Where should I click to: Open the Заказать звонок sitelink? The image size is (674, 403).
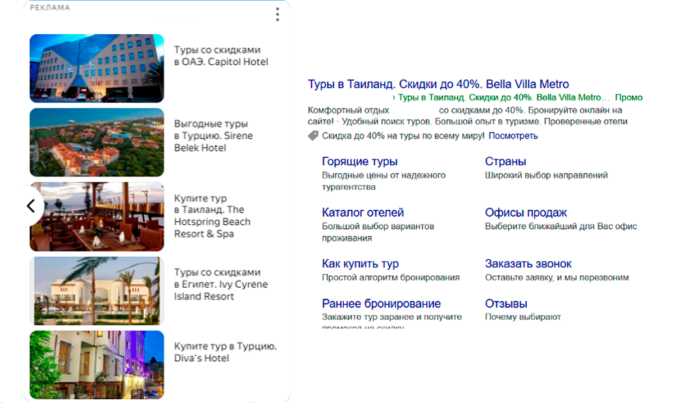pos(529,263)
